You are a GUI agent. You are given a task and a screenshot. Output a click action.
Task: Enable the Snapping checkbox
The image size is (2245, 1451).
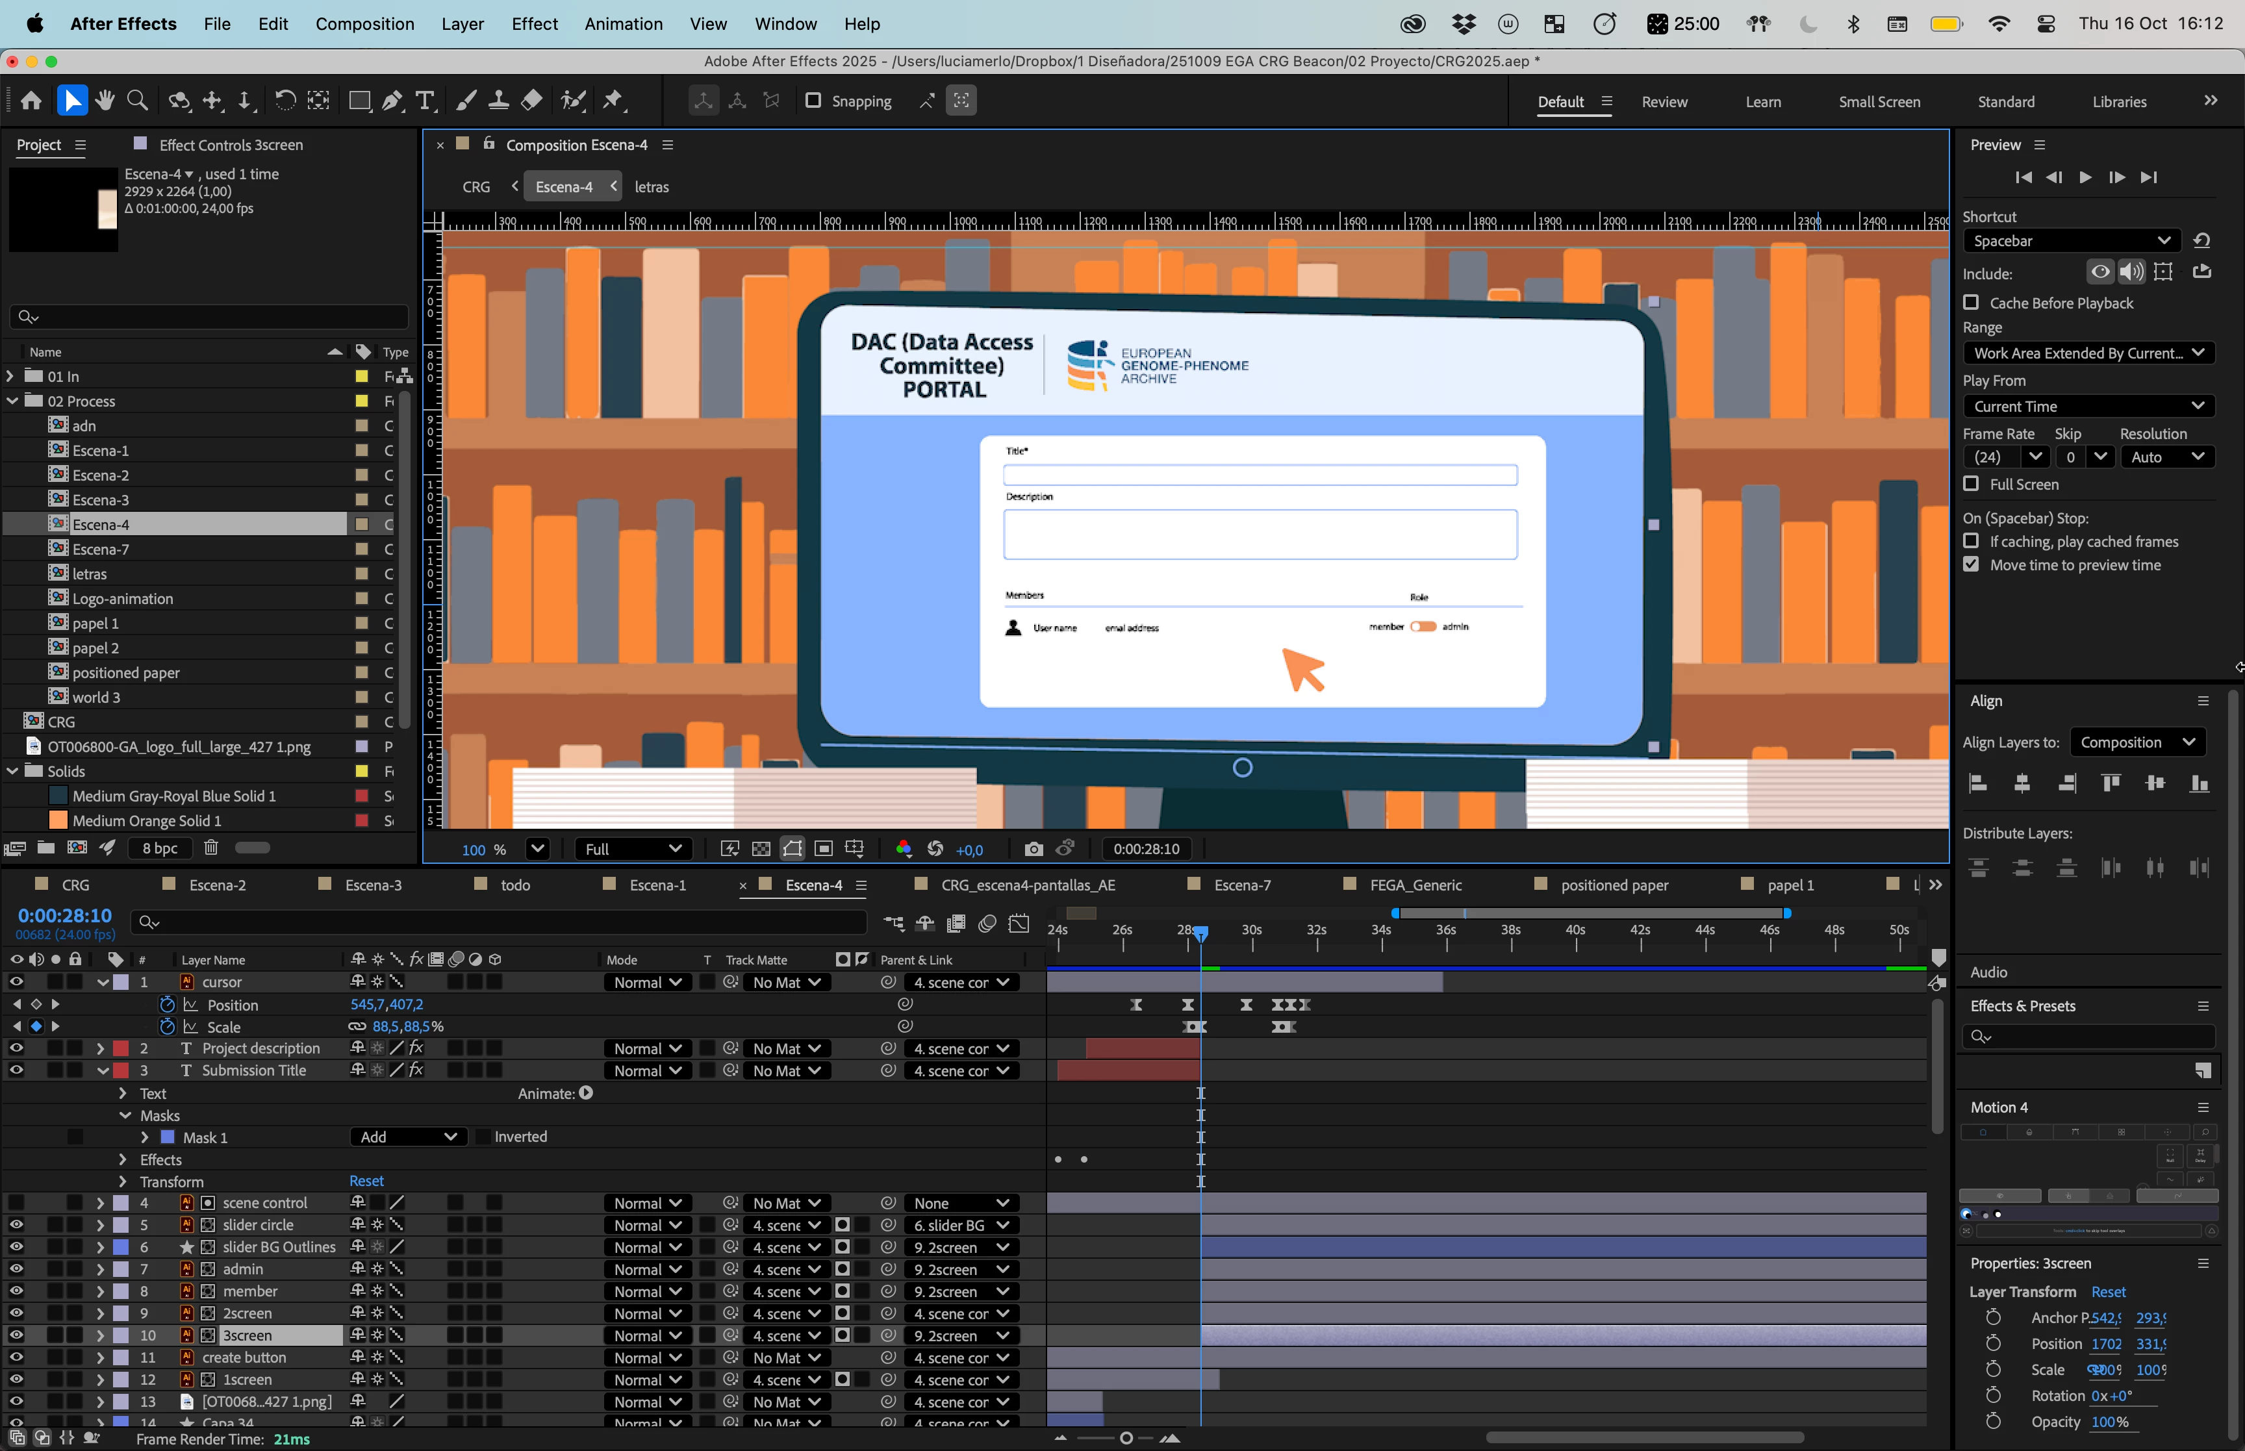(x=813, y=101)
